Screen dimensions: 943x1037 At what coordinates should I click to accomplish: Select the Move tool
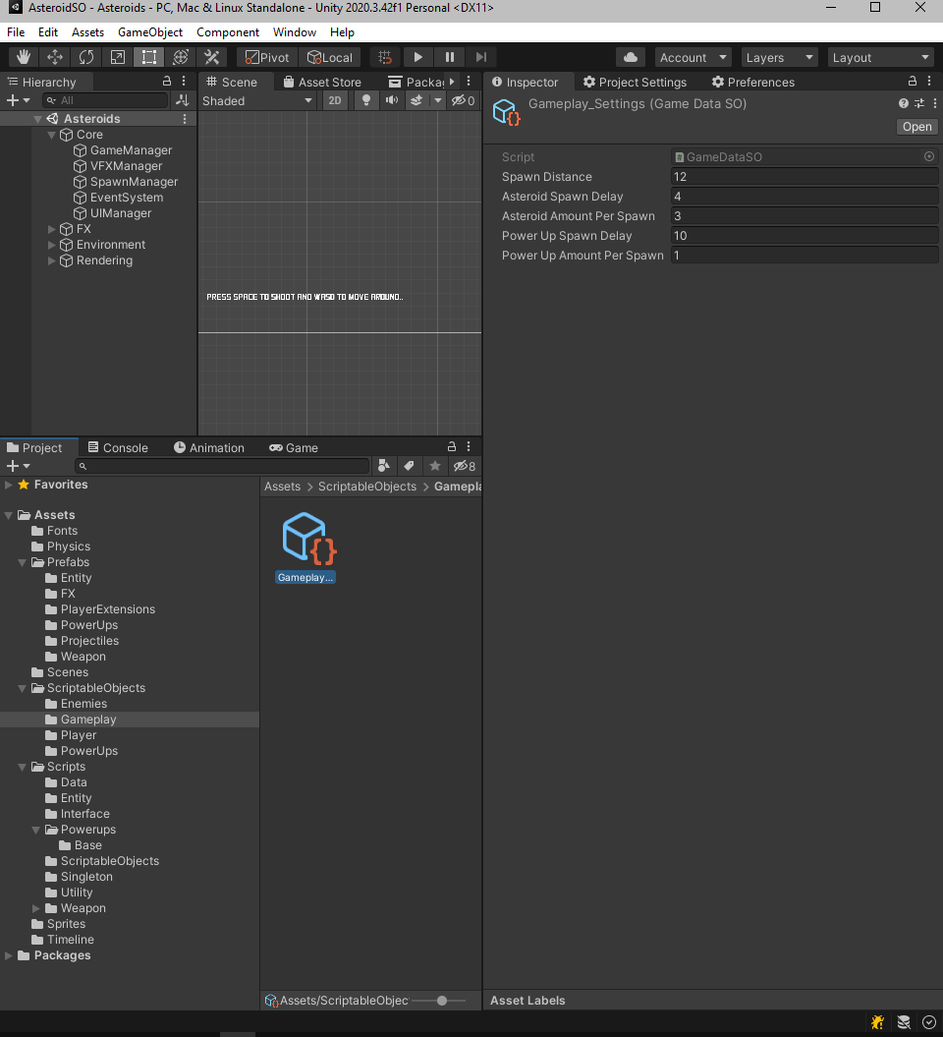coord(55,58)
